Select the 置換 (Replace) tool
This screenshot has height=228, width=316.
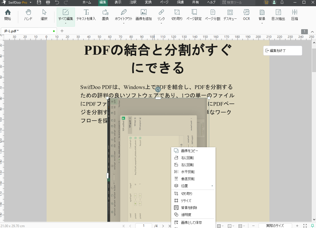(105, 15)
